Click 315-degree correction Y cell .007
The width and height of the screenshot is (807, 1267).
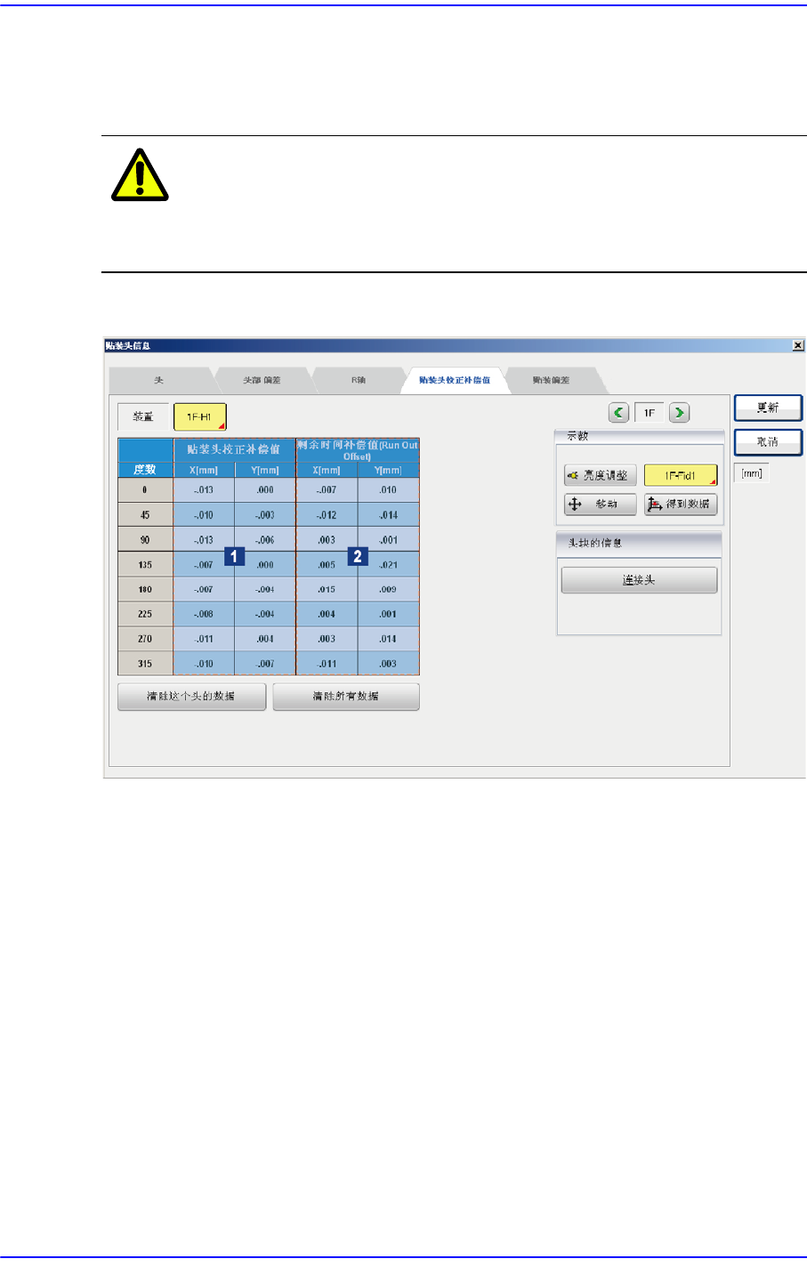click(265, 664)
